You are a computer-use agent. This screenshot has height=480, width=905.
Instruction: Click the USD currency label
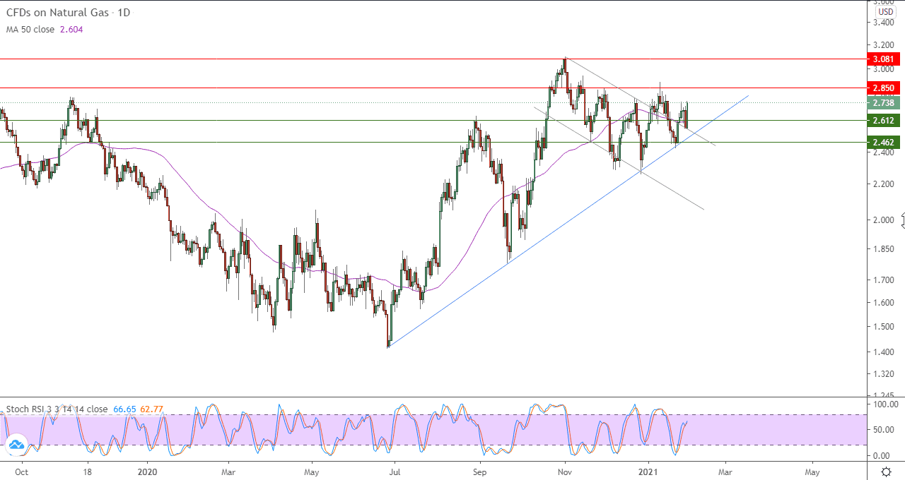[x=885, y=12]
